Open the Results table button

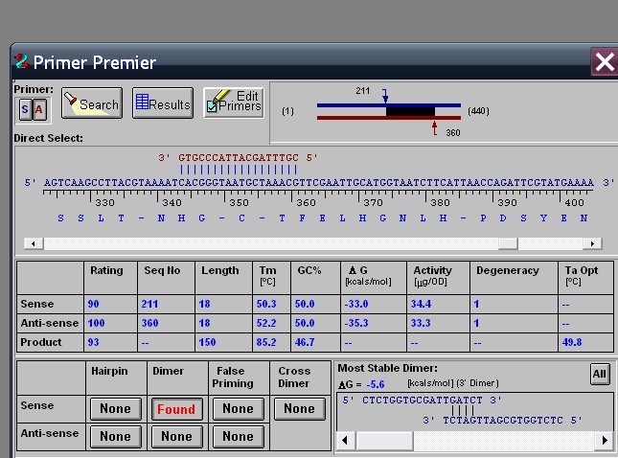pos(163,103)
